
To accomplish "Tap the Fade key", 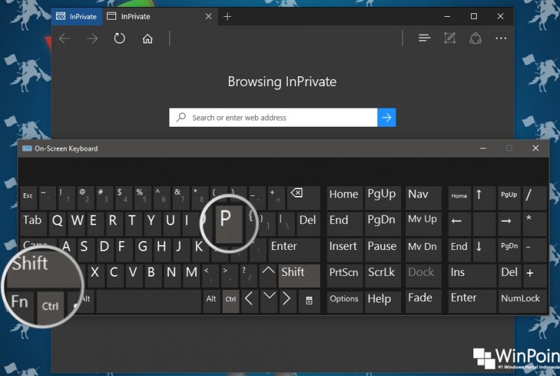I will pos(423,302).
